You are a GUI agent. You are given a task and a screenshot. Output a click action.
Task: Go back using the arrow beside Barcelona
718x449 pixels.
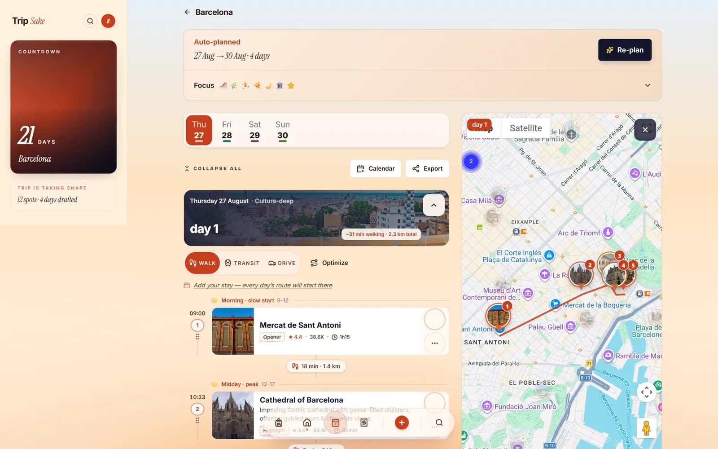point(187,12)
